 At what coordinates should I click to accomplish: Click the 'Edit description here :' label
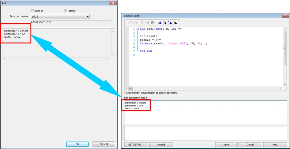point(135,98)
